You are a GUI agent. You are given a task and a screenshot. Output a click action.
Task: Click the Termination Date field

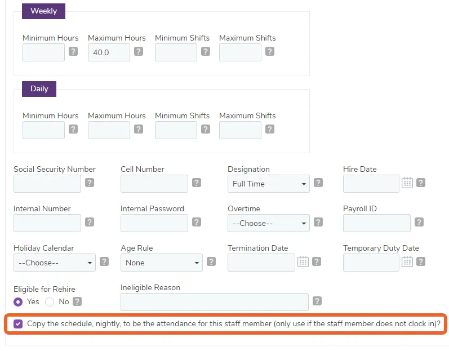261,263
